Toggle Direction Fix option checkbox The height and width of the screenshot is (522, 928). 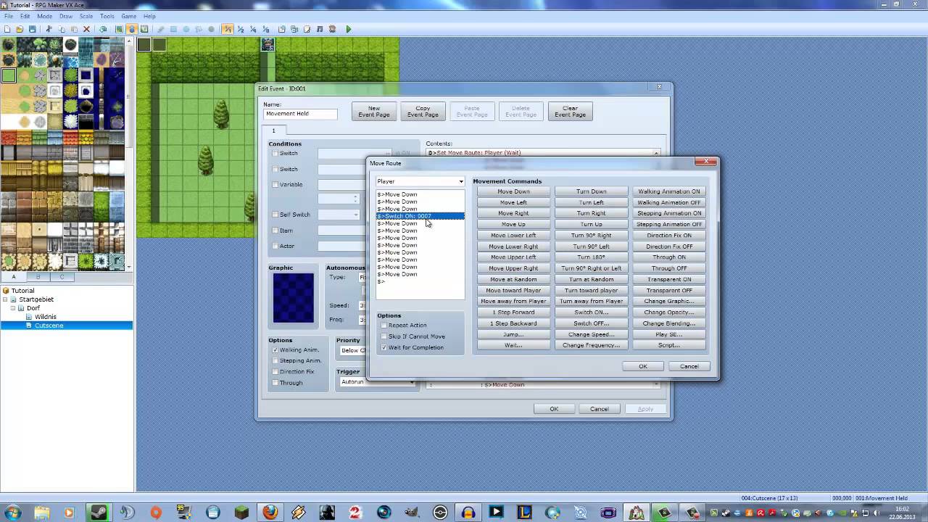(275, 371)
